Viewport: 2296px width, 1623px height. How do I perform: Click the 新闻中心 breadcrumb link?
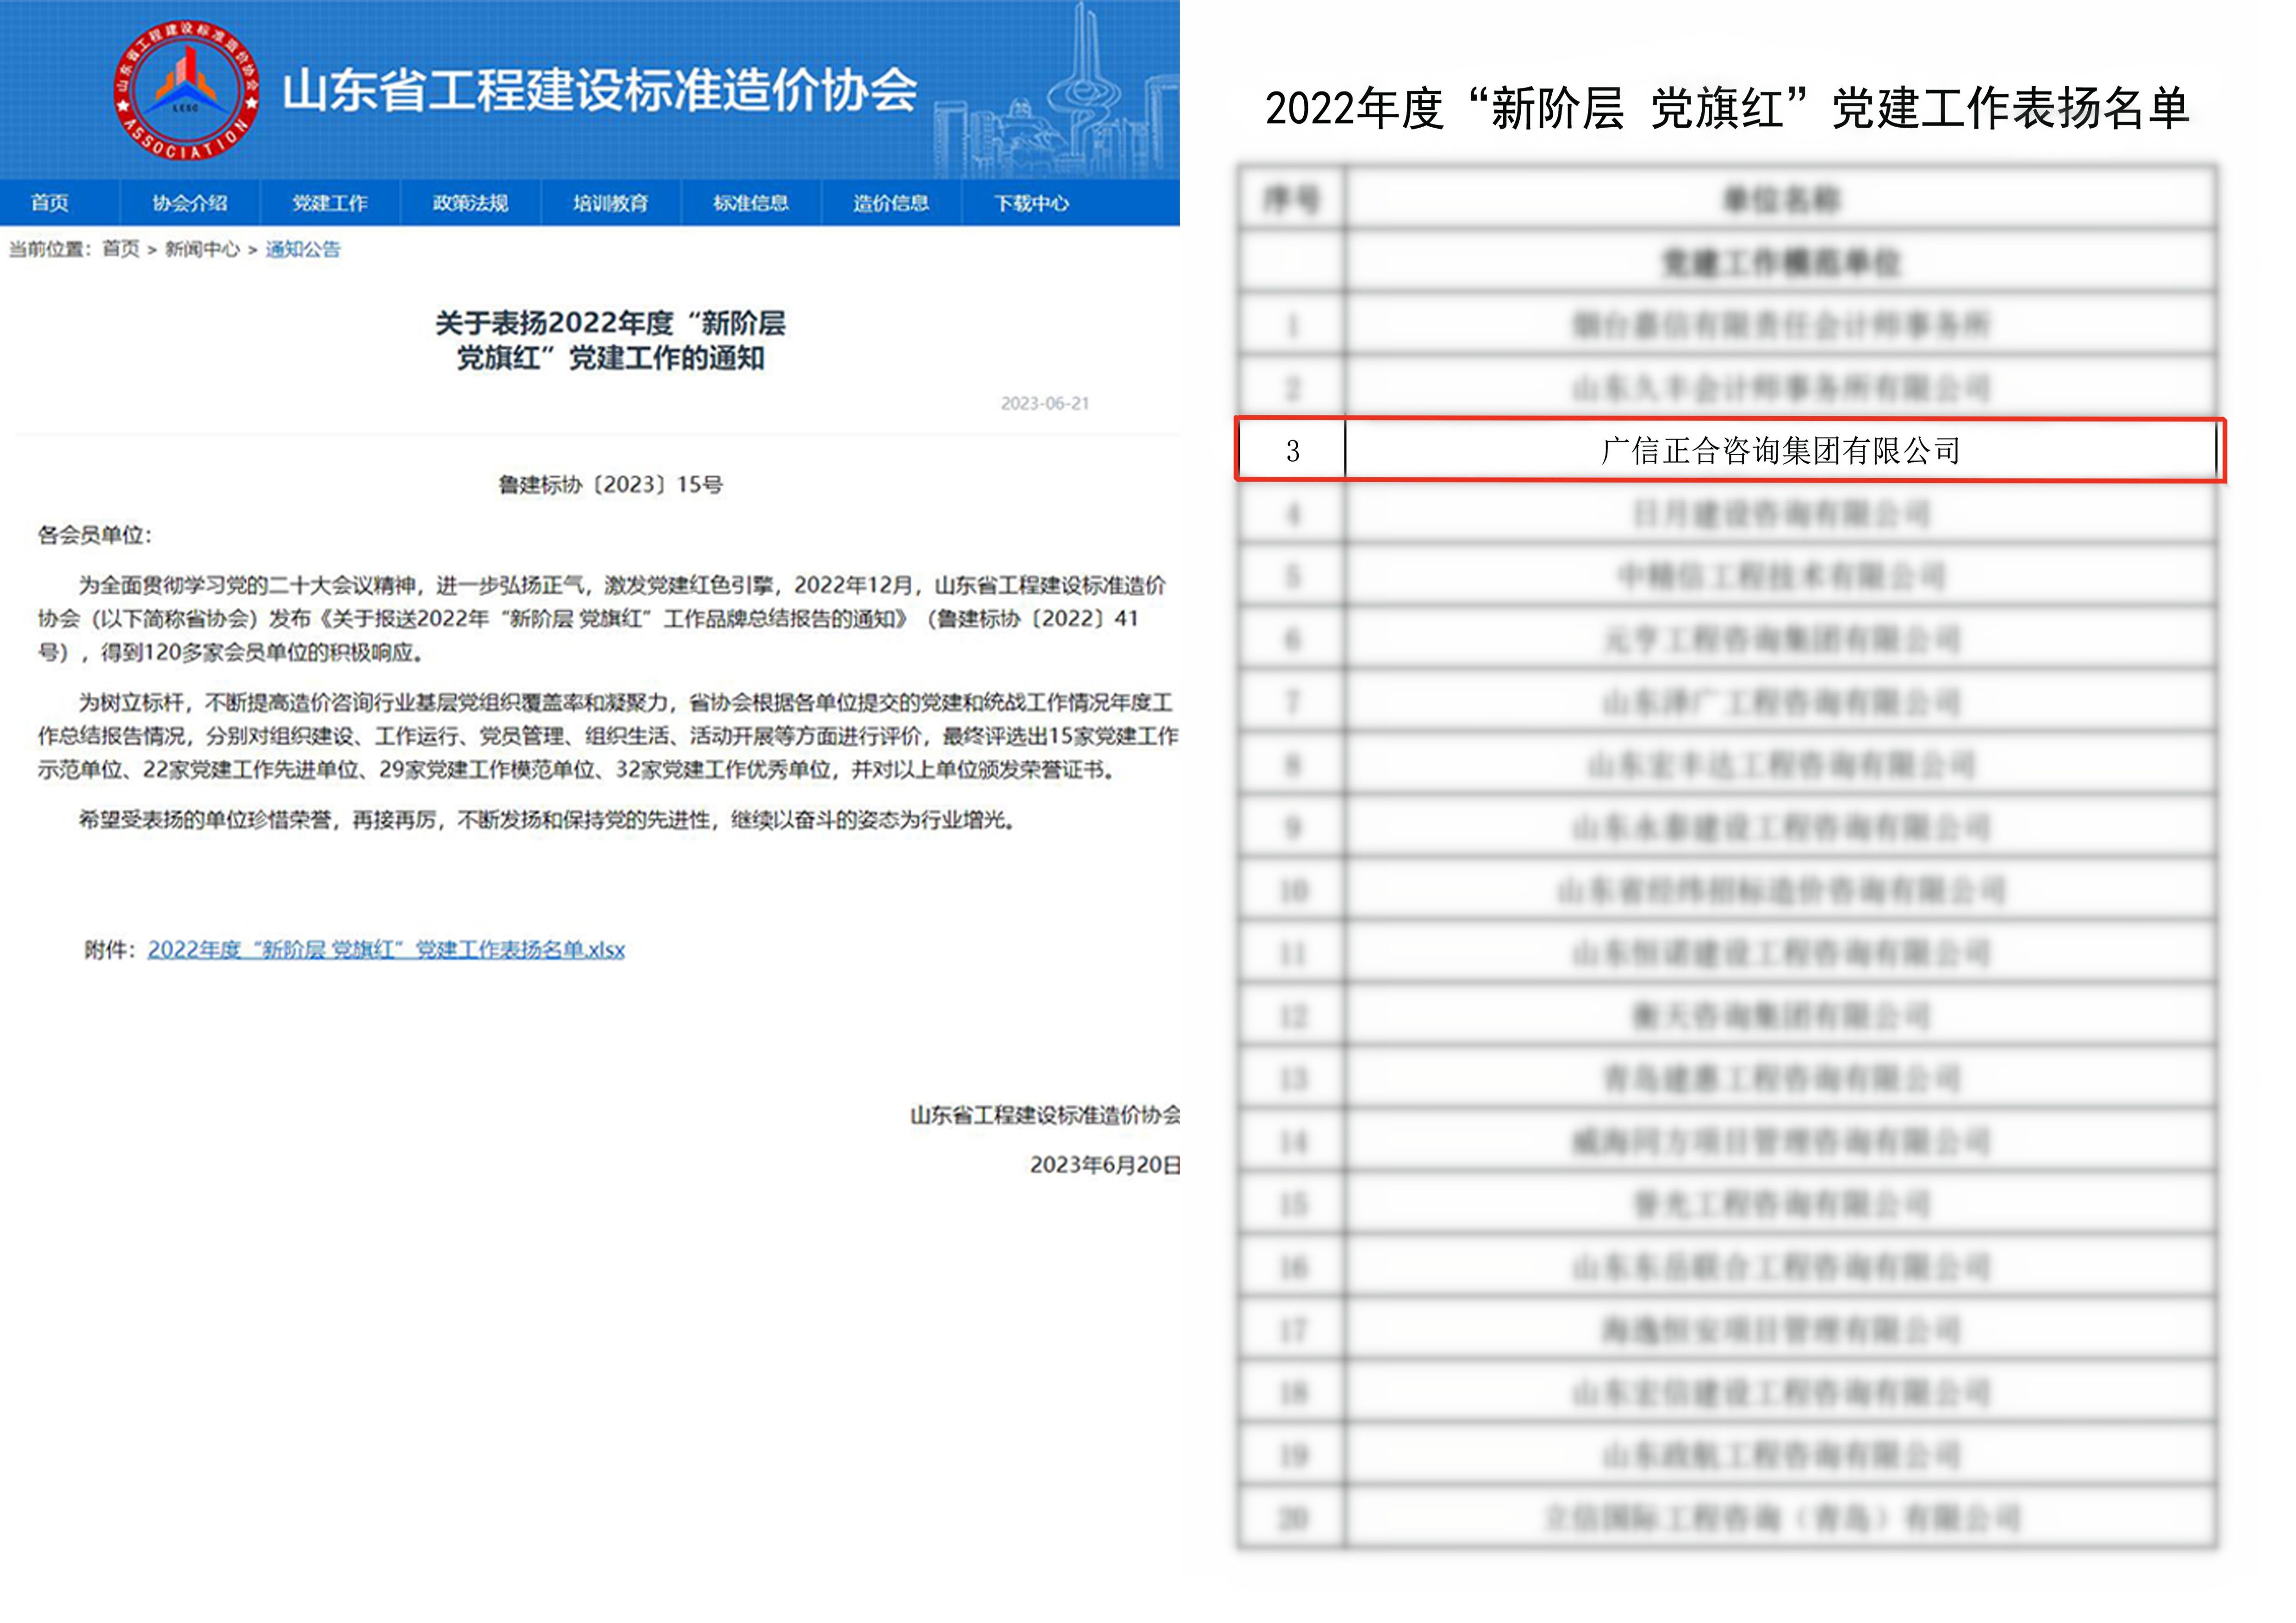pyautogui.click(x=202, y=249)
